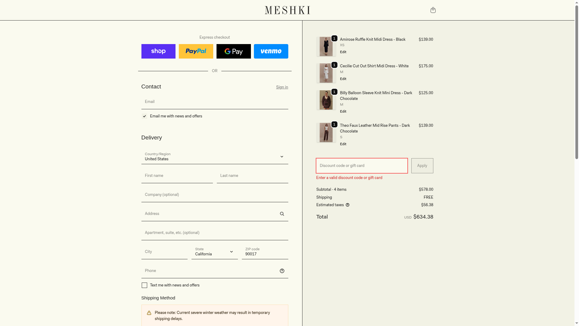Select Google Pay express checkout
579x326 pixels.
pos(233,51)
